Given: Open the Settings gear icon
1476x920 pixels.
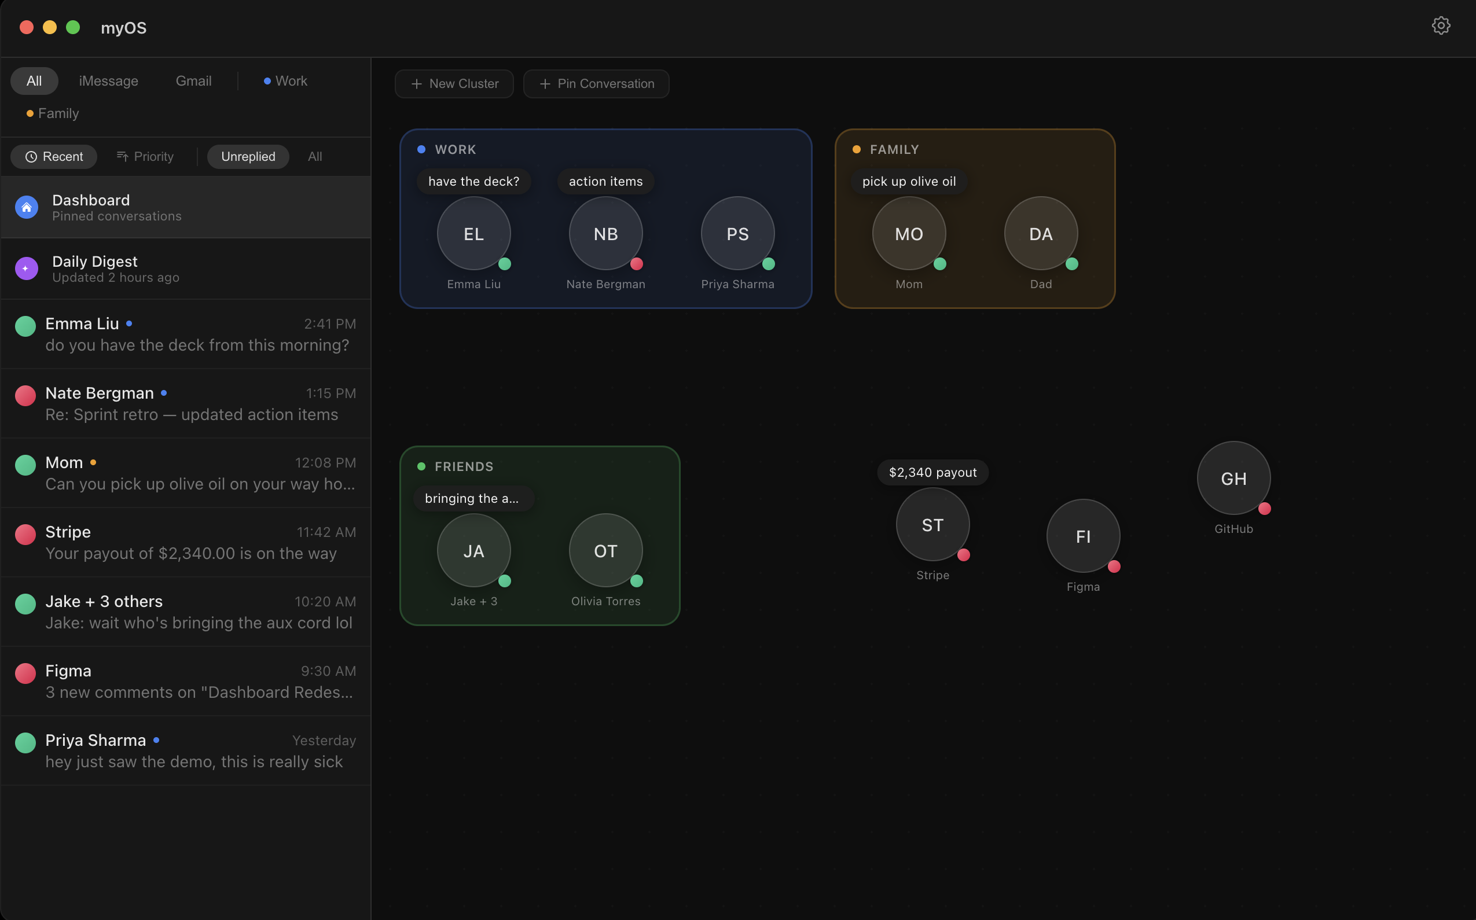Looking at the screenshot, I should click(1441, 25).
